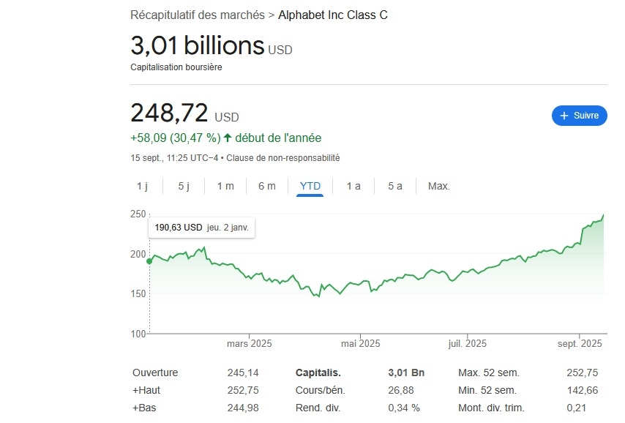Switch to the 1 j time range tab
Image resolution: width=625 pixels, height=423 pixels.
(x=142, y=186)
